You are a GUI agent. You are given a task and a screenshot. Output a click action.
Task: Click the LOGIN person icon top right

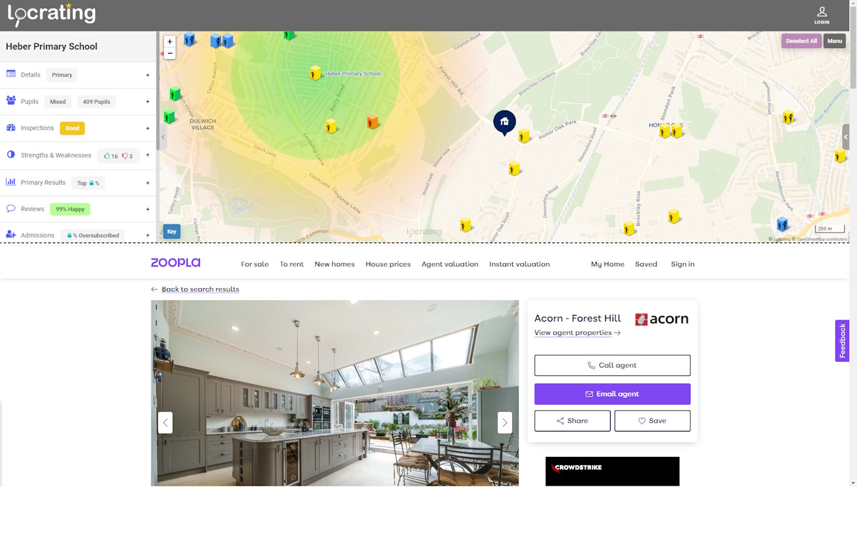pos(822,11)
